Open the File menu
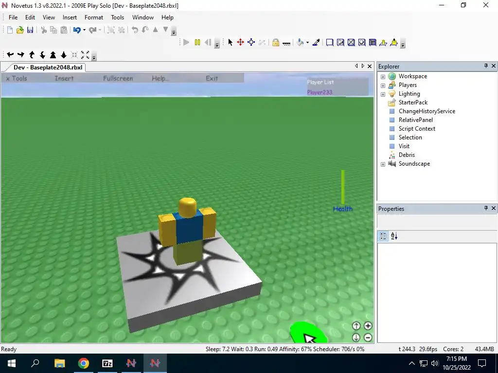Viewport: 498px width, 373px height. pyautogui.click(x=13, y=17)
